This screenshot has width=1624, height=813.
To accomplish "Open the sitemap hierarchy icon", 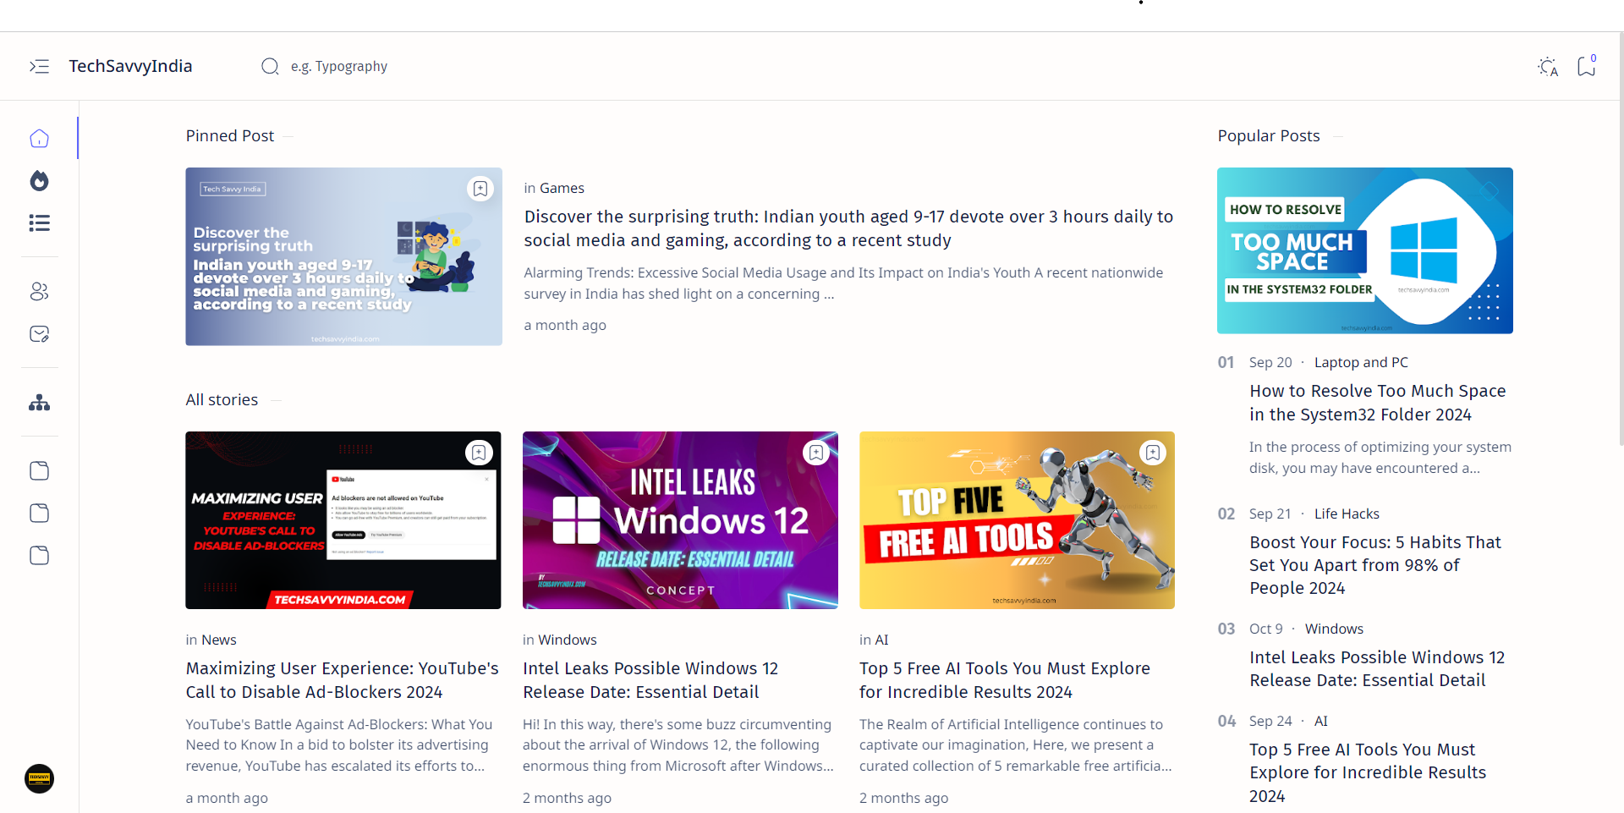I will (39, 403).
